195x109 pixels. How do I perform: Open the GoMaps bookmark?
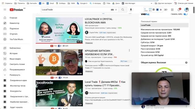pos(61,3)
